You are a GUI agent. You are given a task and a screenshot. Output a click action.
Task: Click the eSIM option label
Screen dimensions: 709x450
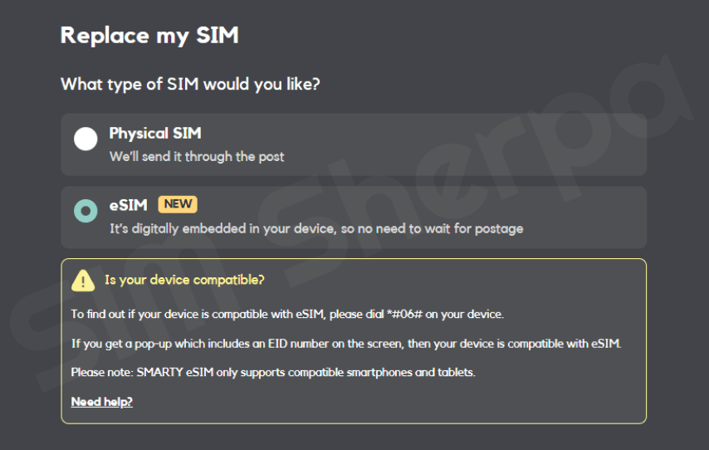128,205
